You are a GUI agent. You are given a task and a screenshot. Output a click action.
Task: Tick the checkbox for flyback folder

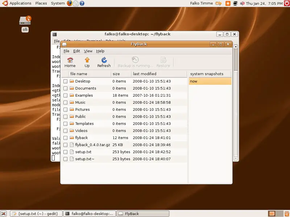point(65,138)
